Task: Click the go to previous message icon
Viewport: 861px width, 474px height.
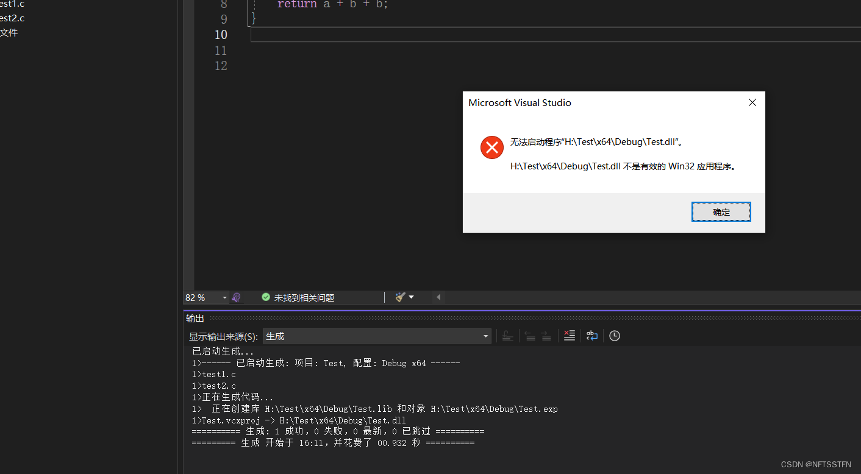Action: pyautogui.click(x=530, y=336)
